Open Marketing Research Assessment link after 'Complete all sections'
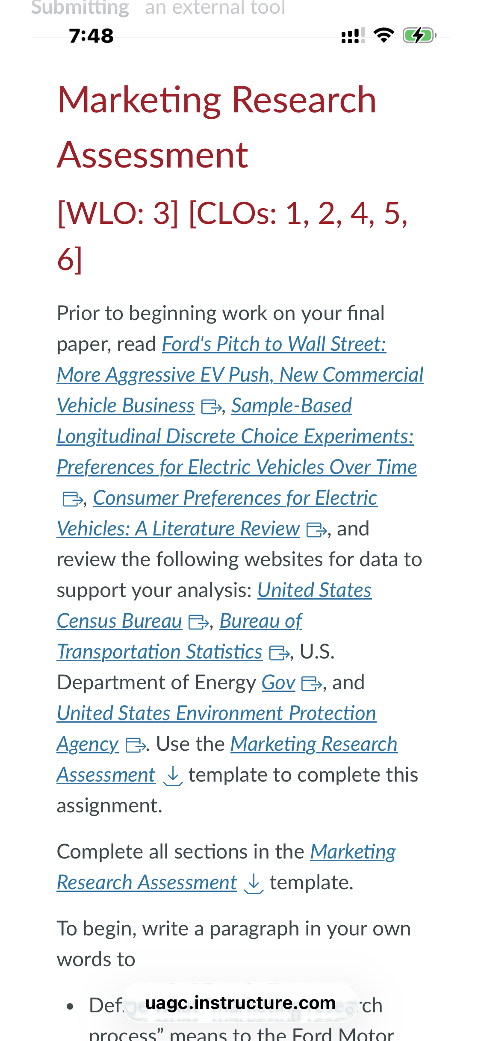This screenshot has height=1041, width=481. 226,867
